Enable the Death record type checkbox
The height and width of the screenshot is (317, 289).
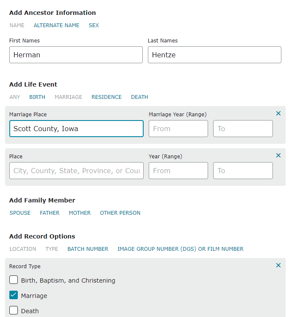point(14,311)
